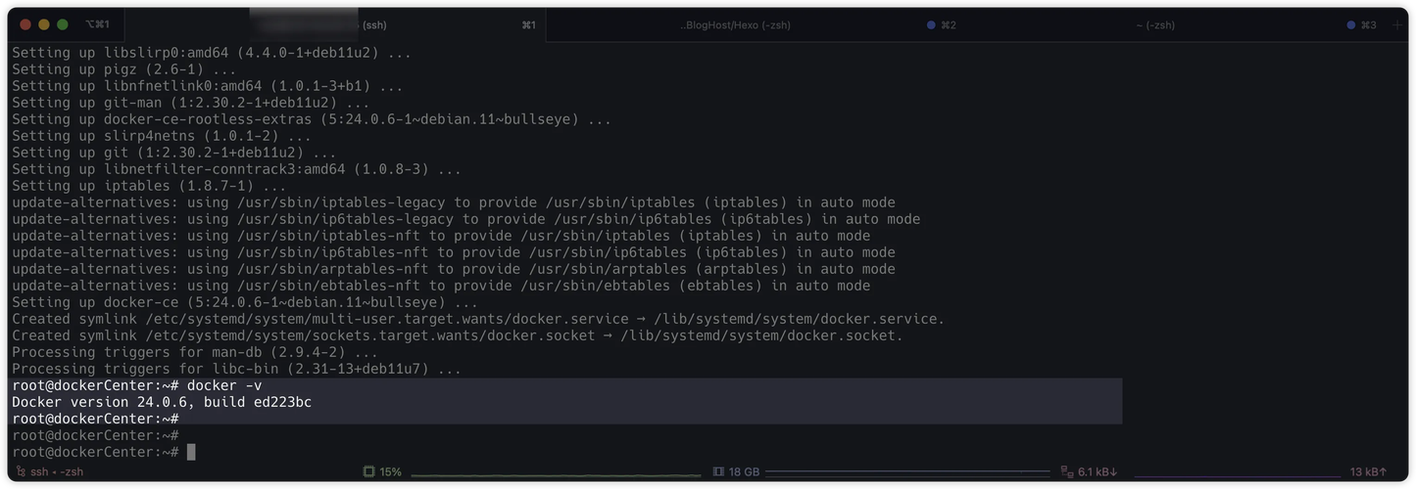Click the memory 18 GB icon

click(718, 472)
